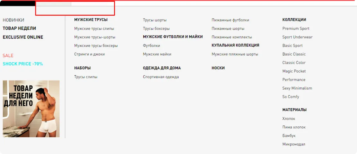The image size is (357, 154).
Task: Select Бамбук material filter
Action: click(x=289, y=136)
